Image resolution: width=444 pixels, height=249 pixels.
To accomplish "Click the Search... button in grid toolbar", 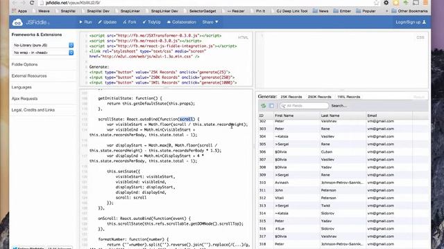I will pos(339,106).
